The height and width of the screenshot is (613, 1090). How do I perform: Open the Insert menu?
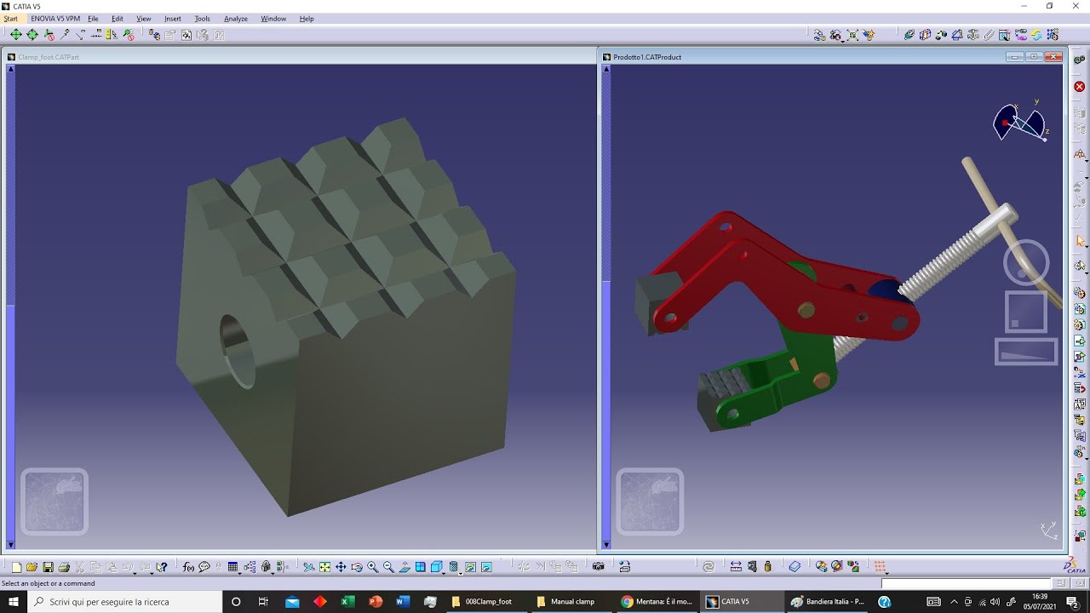point(173,19)
